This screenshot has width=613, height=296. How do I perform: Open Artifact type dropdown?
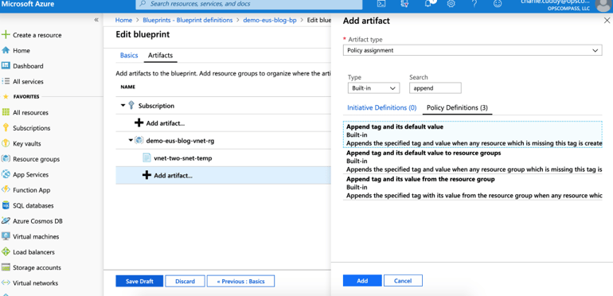pos(472,50)
